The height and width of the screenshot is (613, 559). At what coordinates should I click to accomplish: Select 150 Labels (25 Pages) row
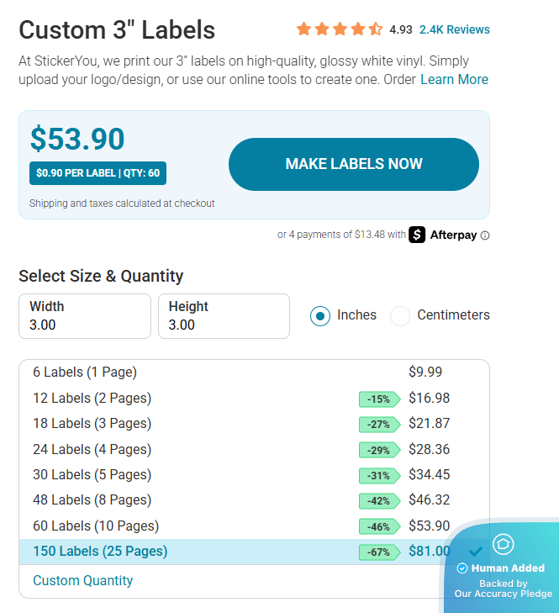coord(100,552)
